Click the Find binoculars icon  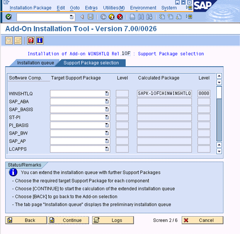click(141, 17)
